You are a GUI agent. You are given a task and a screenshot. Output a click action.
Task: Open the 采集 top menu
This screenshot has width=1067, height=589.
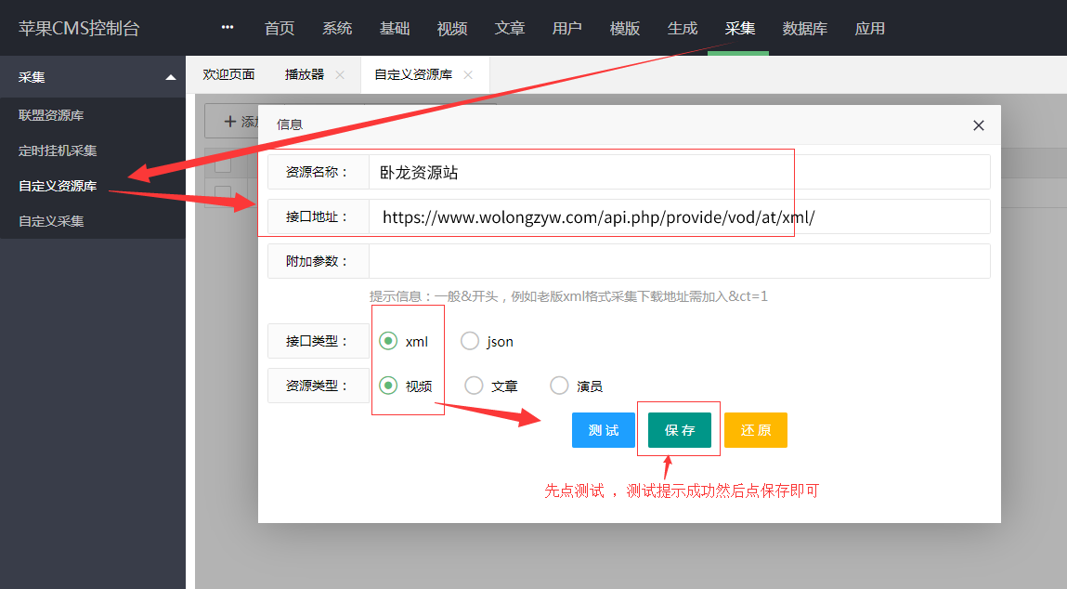point(739,28)
